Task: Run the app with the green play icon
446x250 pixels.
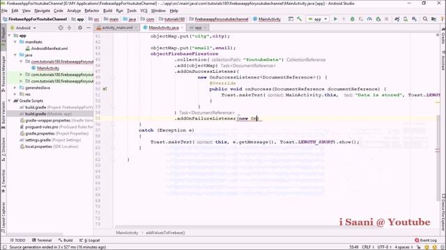Action: coord(335,19)
